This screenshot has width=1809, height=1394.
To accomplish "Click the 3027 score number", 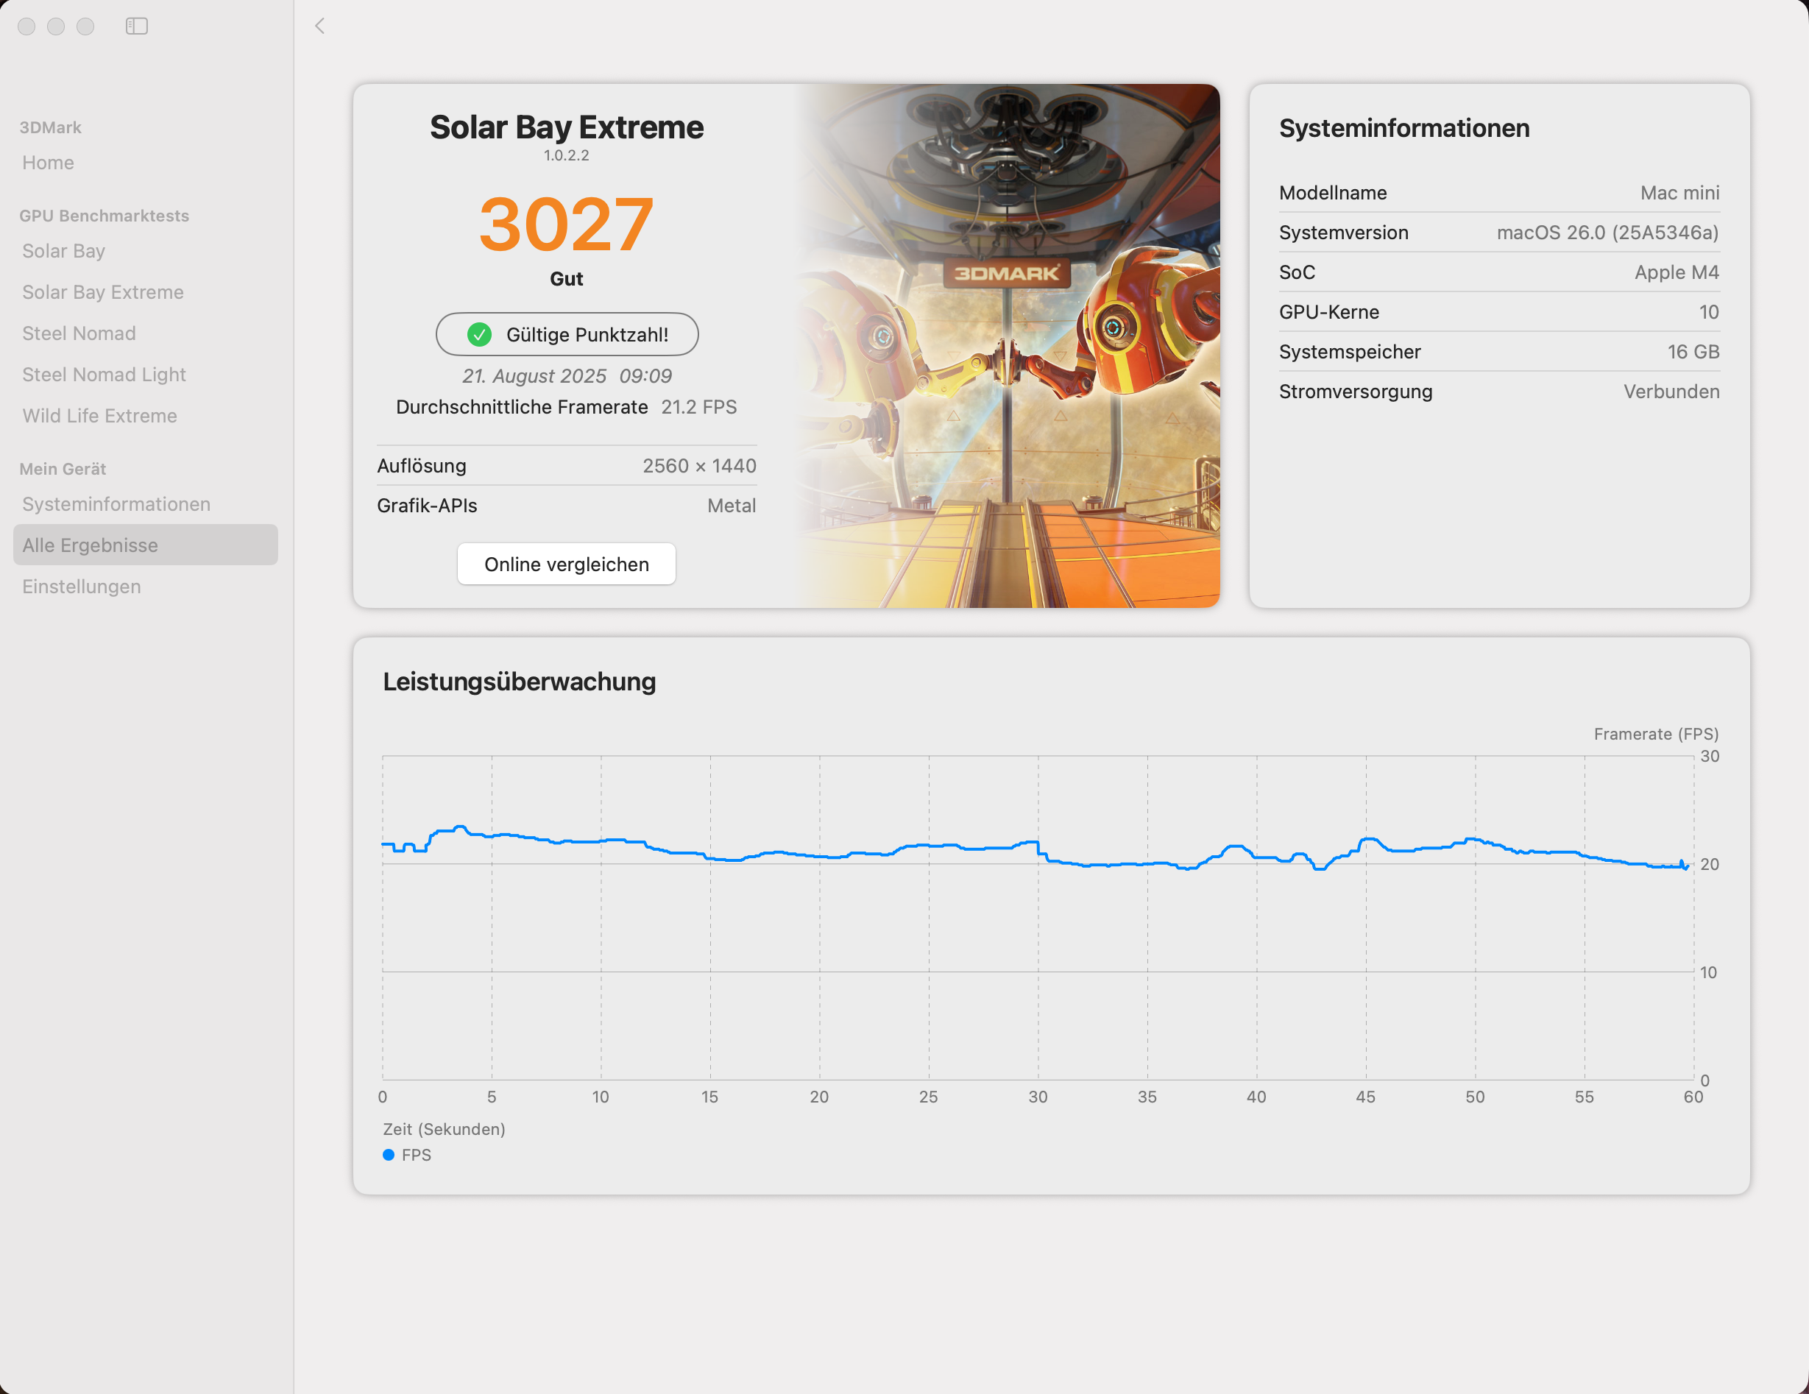I will coord(567,224).
